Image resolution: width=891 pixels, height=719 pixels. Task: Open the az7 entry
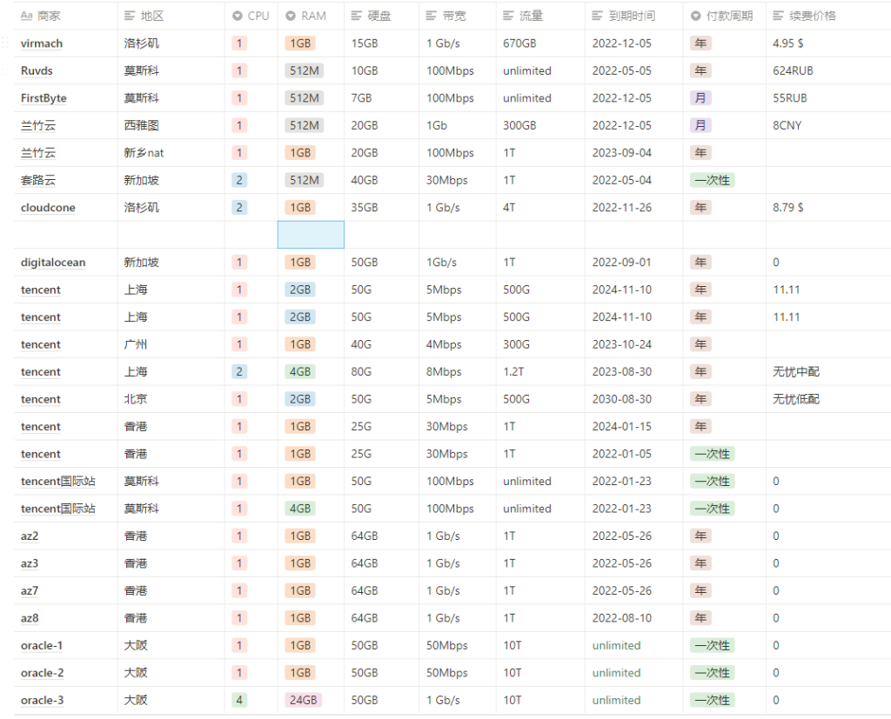click(30, 591)
